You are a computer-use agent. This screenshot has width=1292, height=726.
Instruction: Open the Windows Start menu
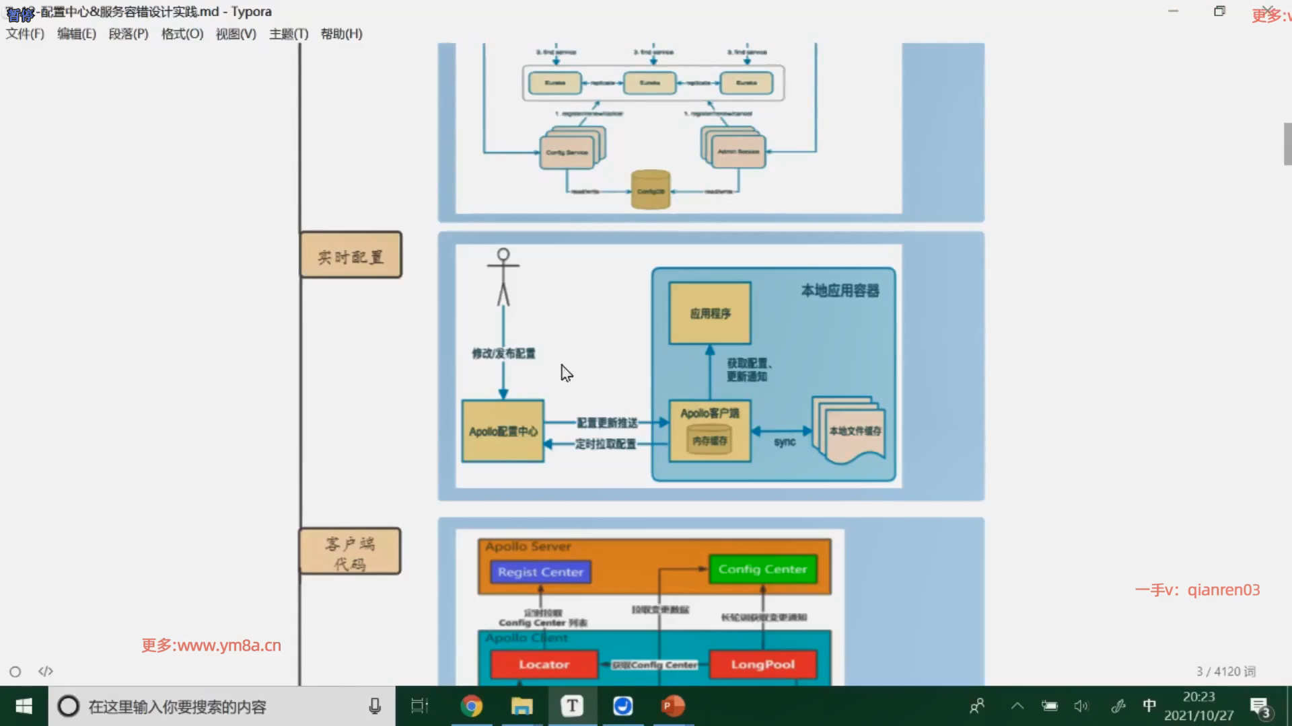click(x=24, y=706)
